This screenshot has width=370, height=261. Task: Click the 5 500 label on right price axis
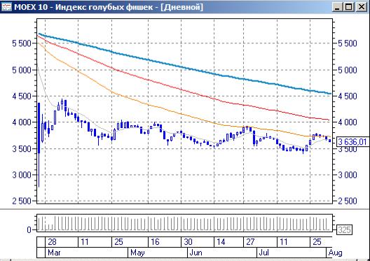point(348,43)
